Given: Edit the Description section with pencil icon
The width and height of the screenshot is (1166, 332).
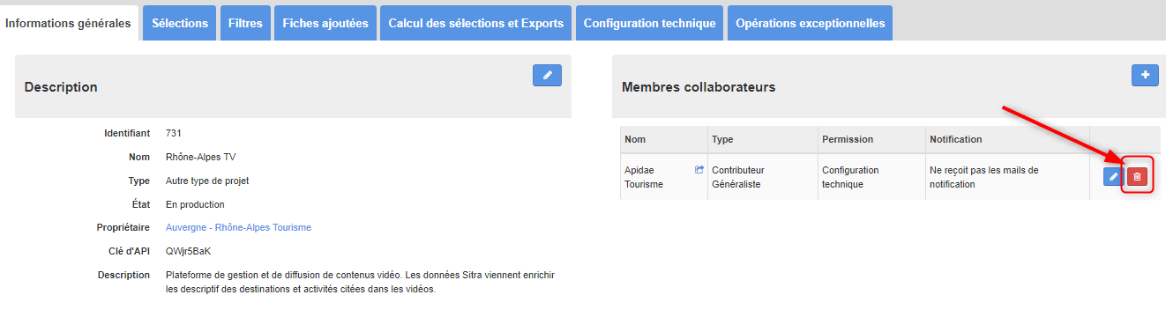Looking at the screenshot, I should point(547,76).
